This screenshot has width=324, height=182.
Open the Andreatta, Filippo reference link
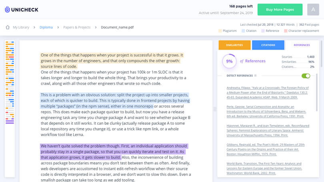click(268, 92)
